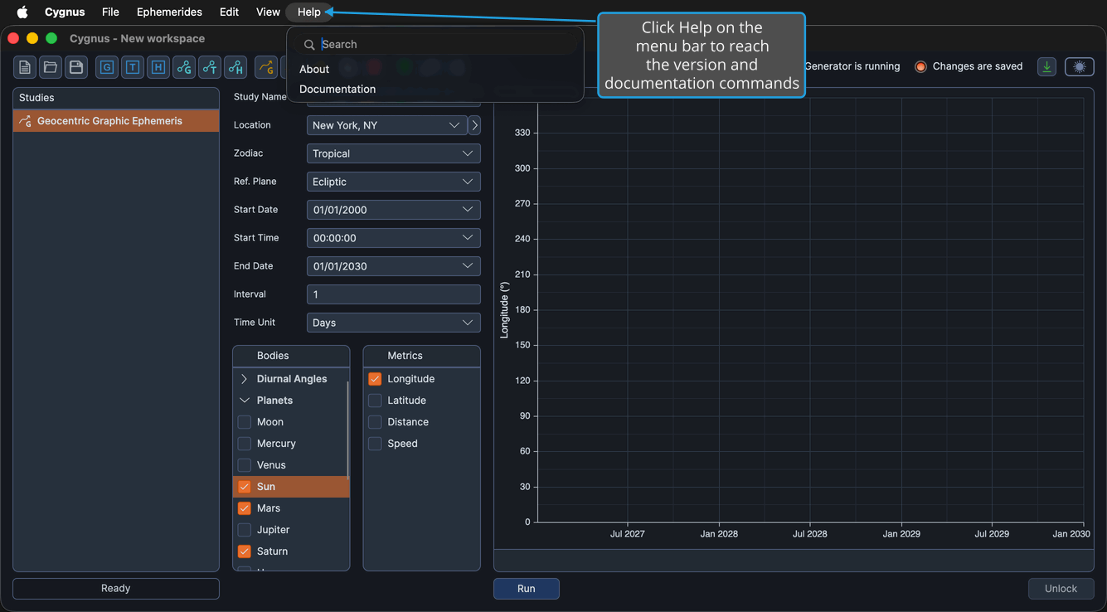Viewport: 1107px width, 612px height.
Task: Open the Location dropdown showing New York, NY
Action: (x=386, y=125)
